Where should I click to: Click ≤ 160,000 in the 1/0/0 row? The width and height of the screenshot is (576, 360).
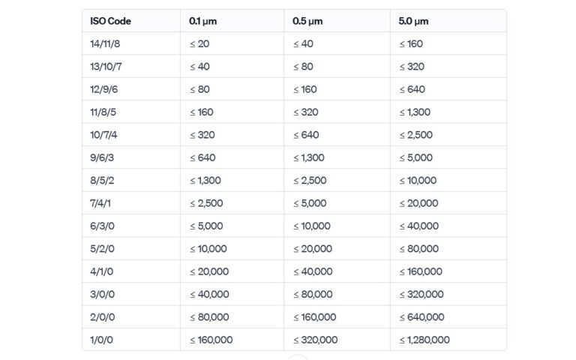(211, 340)
